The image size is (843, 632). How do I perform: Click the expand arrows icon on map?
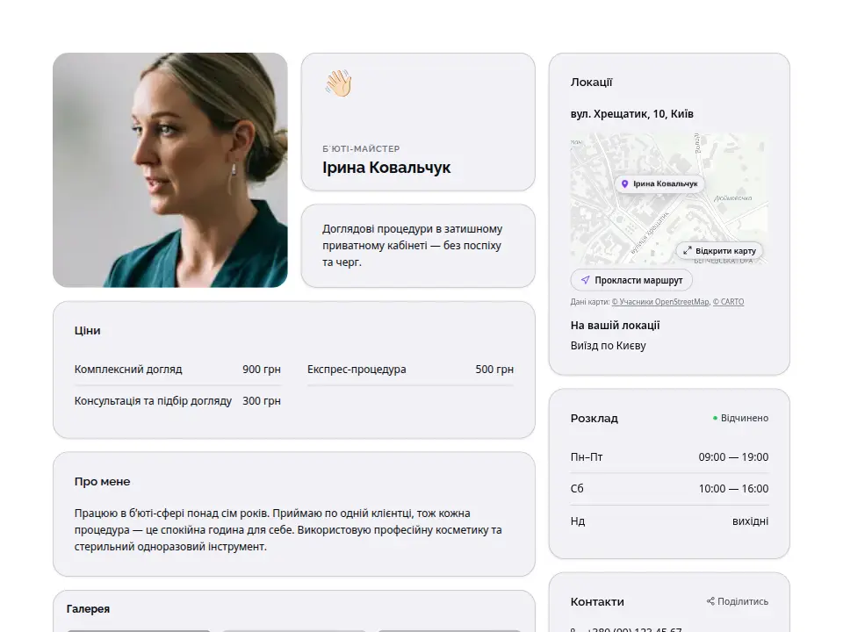687,250
